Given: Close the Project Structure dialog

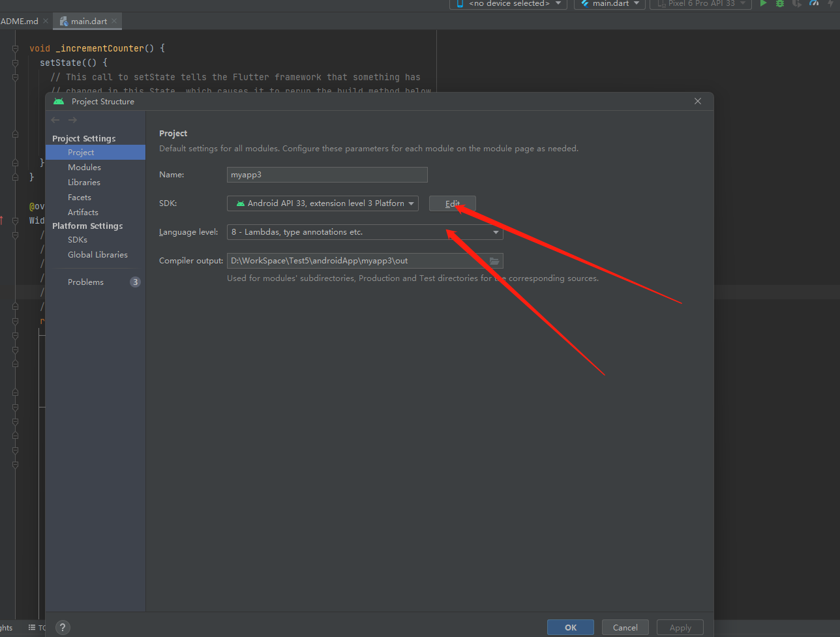Looking at the screenshot, I should (698, 101).
